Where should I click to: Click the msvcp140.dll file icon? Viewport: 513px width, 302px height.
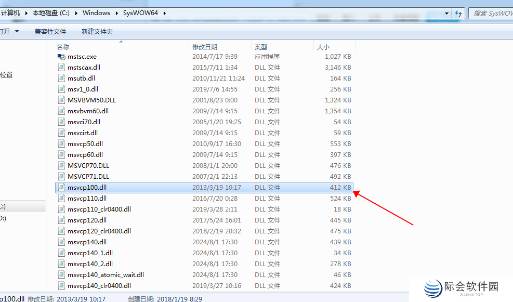pyautogui.click(x=62, y=242)
